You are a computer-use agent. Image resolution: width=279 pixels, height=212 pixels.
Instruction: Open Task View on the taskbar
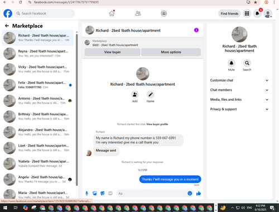click(16, 208)
